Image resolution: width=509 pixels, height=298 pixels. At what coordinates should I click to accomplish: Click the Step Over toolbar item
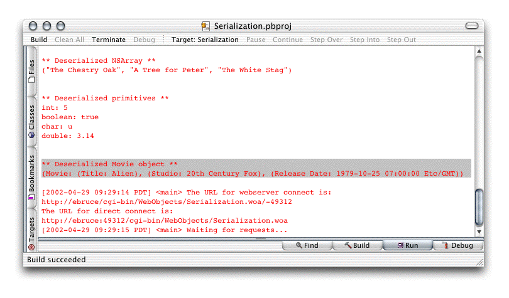pos(326,40)
